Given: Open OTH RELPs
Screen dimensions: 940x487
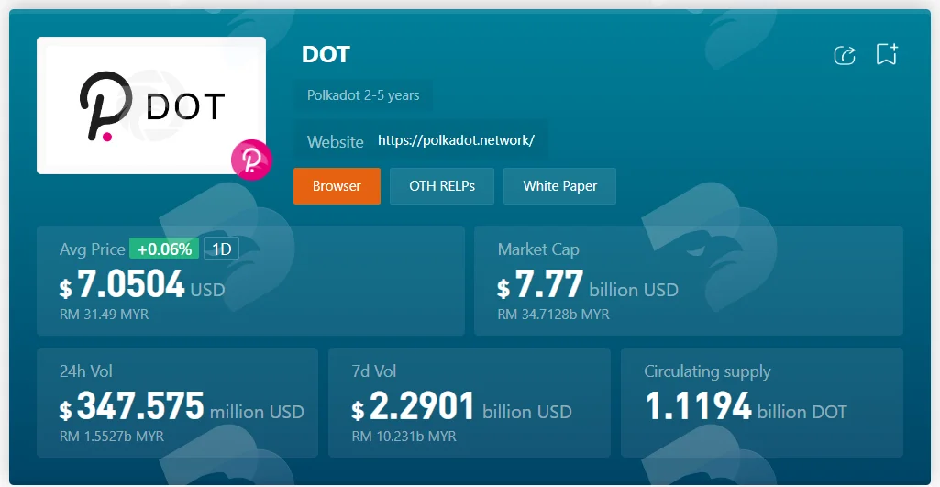Looking at the screenshot, I should [x=442, y=186].
